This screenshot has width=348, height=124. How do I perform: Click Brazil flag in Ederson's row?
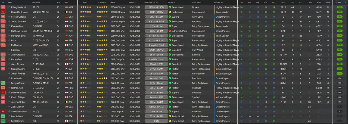pyautogui.click(x=66, y=50)
